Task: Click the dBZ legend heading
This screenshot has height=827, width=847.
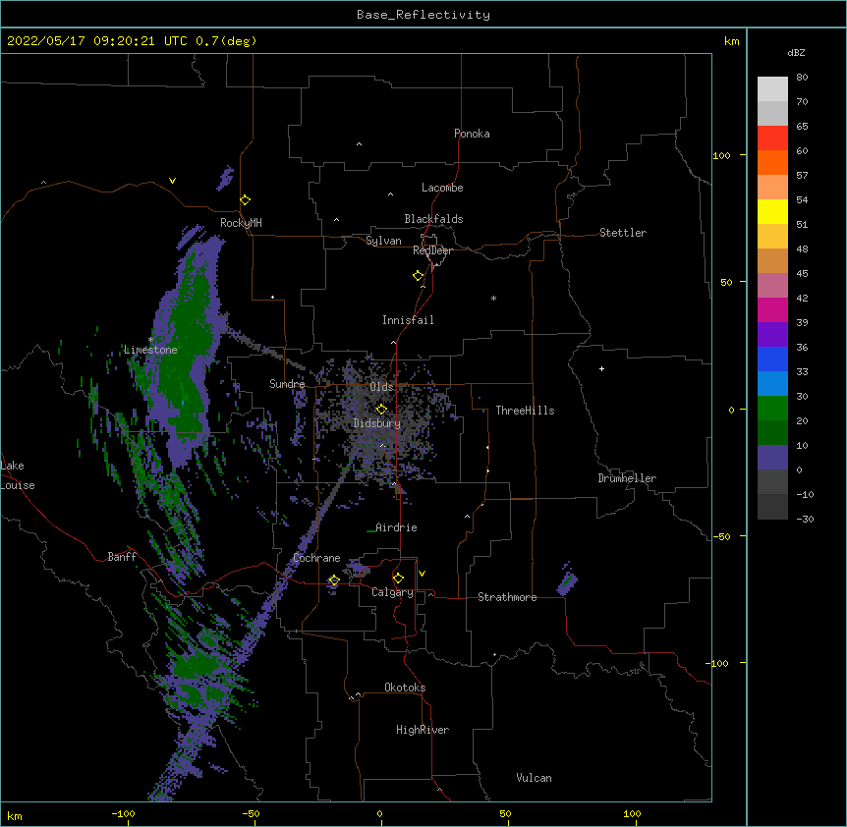Action: tap(796, 52)
